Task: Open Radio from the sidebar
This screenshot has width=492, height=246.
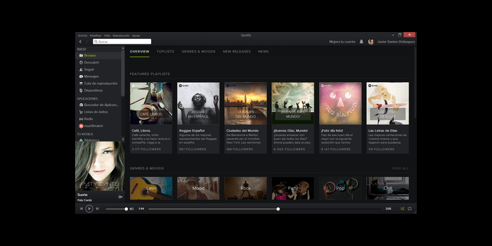Action: (x=88, y=119)
